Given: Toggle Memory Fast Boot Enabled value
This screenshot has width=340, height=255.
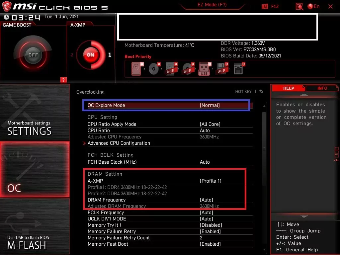Looking at the screenshot, I should [x=210, y=244].
